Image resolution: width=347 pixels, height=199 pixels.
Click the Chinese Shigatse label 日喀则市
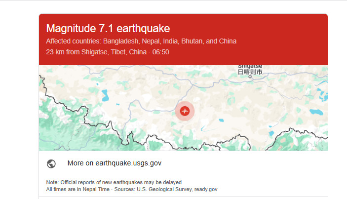coord(250,72)
